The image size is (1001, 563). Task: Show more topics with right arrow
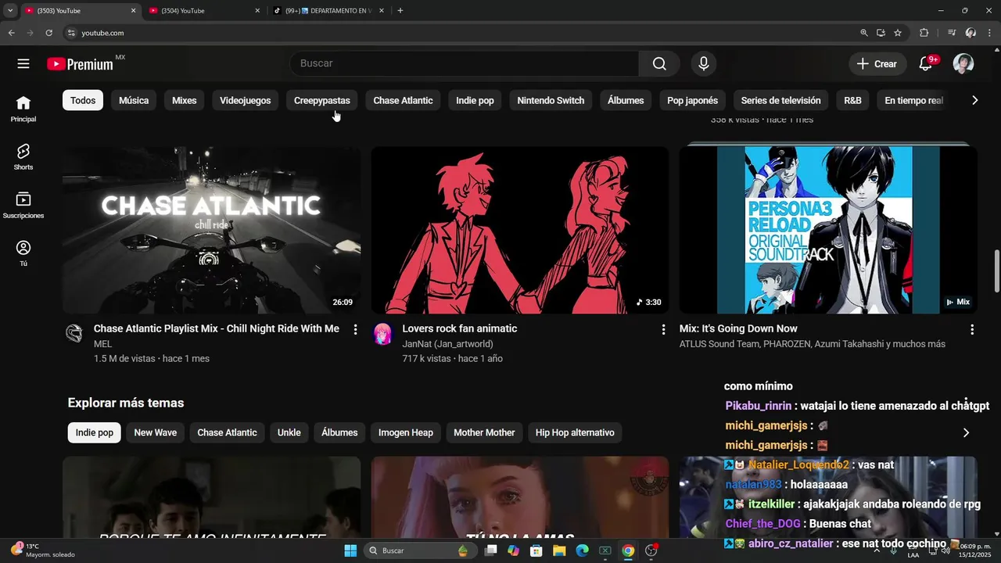pos(966,432)
